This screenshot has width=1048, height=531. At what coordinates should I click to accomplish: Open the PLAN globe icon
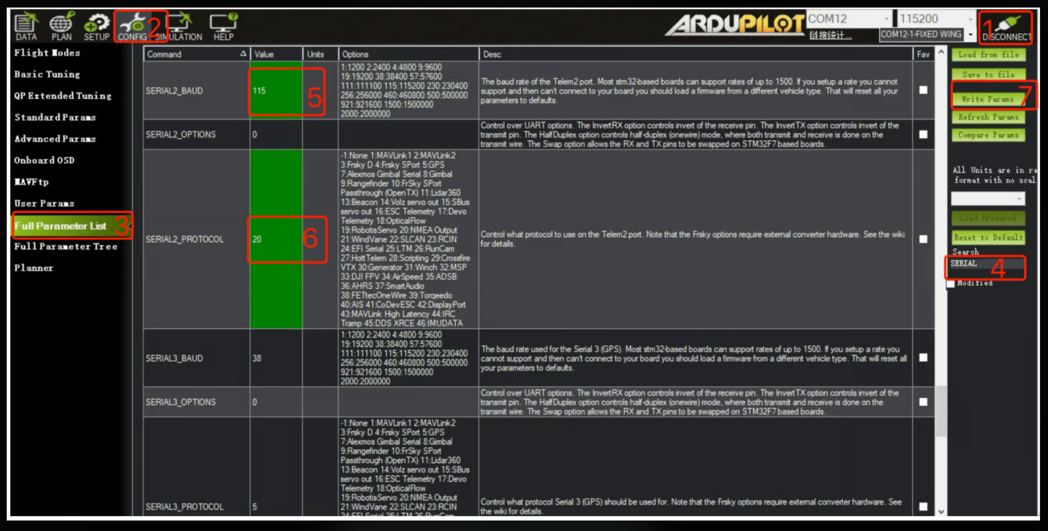(x=61, y=26)
